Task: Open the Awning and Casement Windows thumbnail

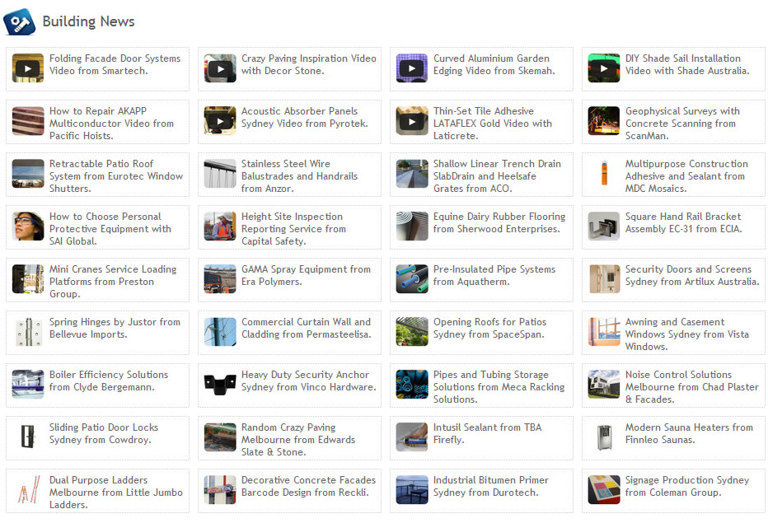Action: [604, 332]
